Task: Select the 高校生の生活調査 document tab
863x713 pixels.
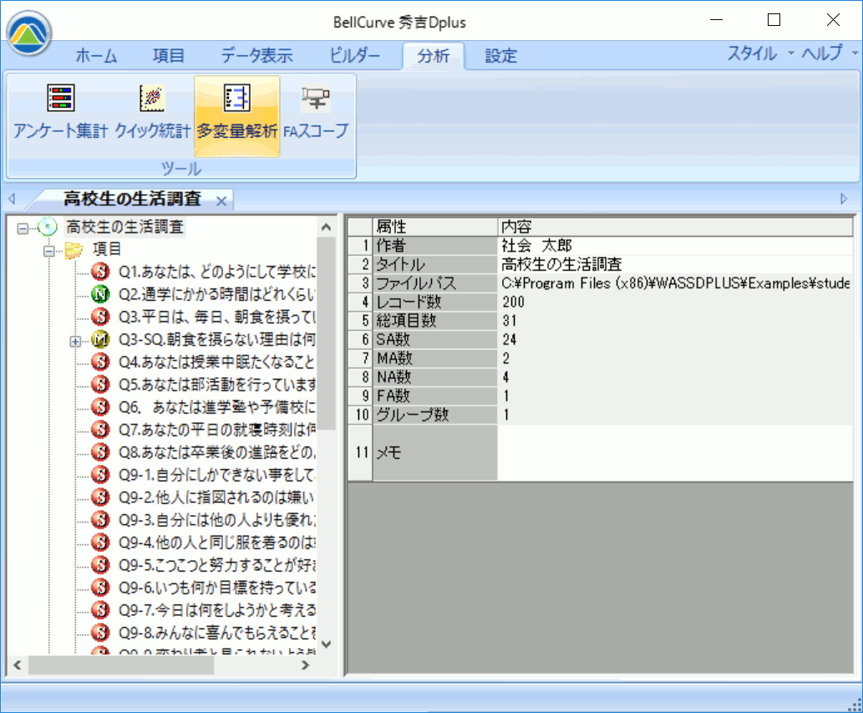Action: click(132, 199)
